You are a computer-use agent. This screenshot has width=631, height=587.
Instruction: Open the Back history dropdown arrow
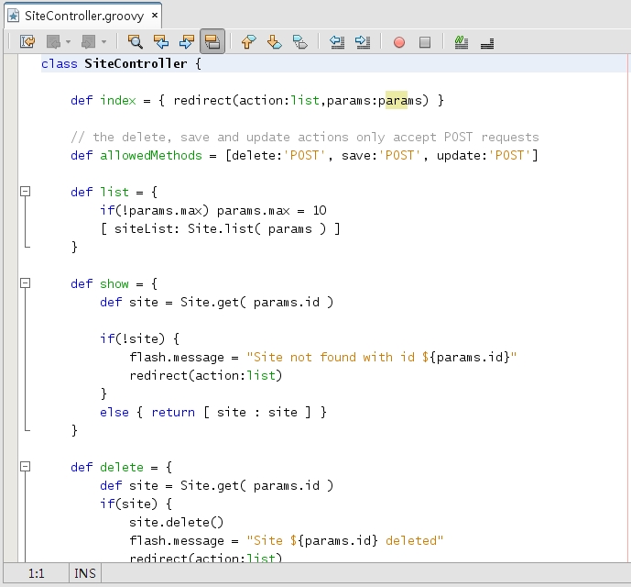(68, 41)
